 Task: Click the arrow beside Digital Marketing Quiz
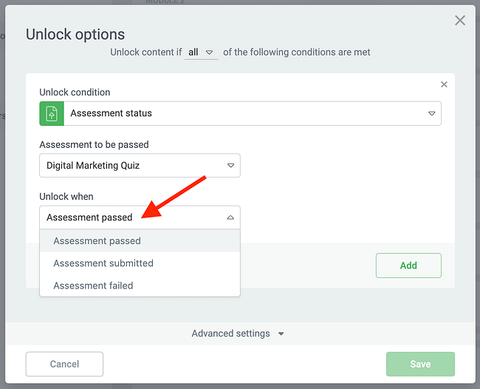[230, 166]
